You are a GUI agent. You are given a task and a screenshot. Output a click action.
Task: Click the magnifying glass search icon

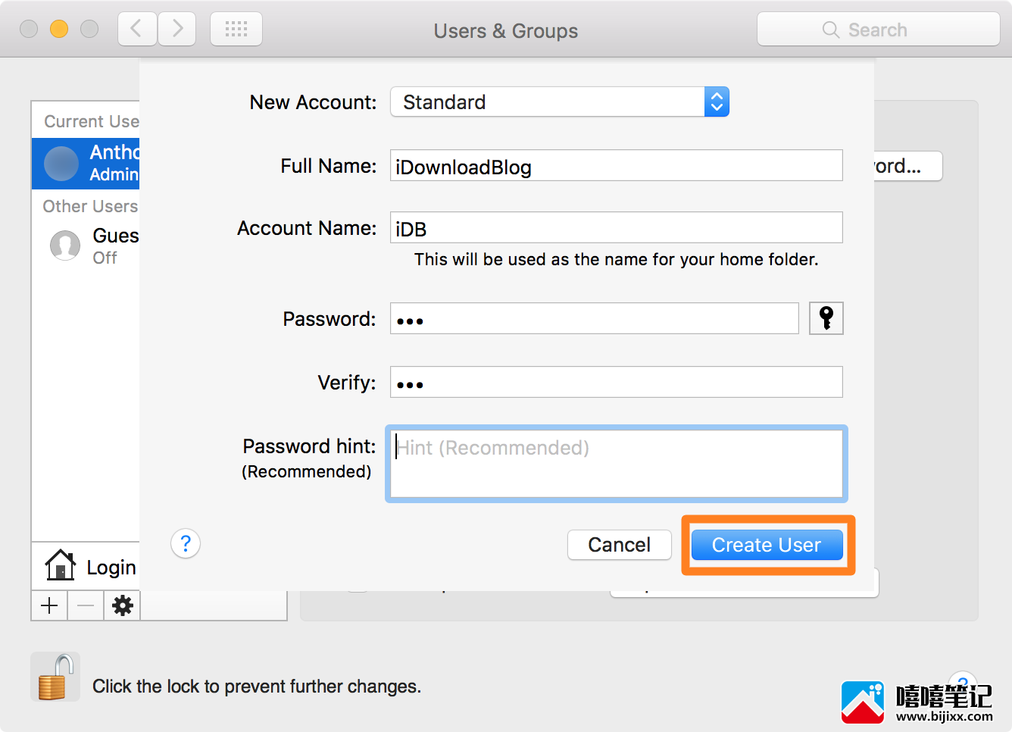coord(831,30)
